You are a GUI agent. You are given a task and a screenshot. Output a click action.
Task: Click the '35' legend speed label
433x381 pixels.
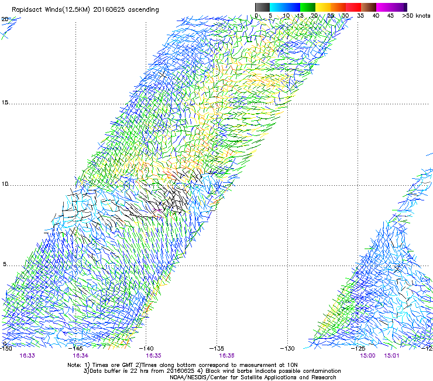tap(360, 15)
